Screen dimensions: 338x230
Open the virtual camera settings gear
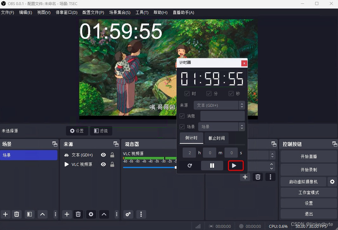(x=332, y=182)
